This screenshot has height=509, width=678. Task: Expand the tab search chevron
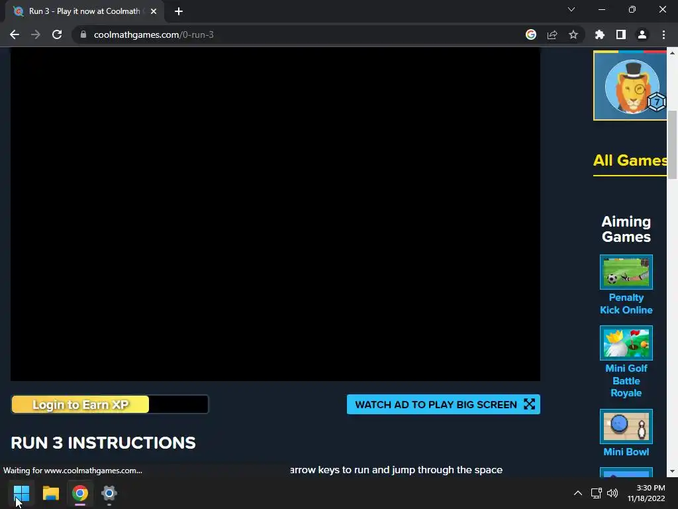tap(571, 9)
